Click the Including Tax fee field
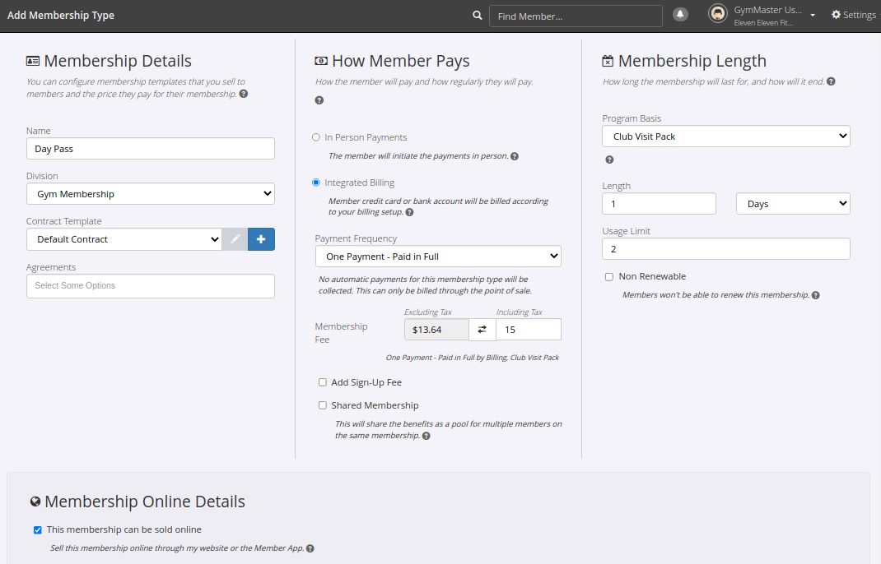Viewport: 881px width, 564px height. [x=529, y=330]
